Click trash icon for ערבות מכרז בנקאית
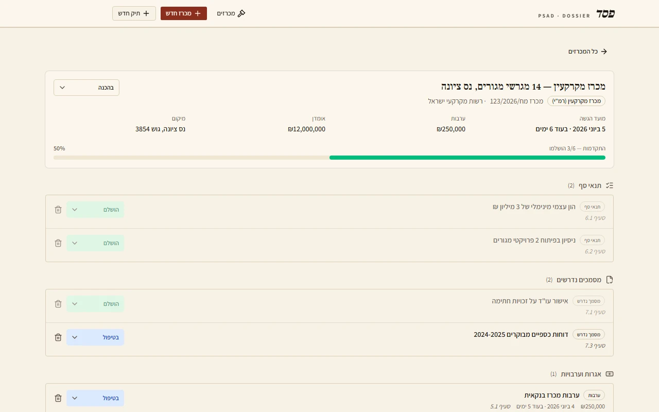 [x=58, y=398]
